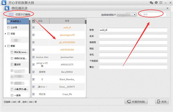Viewport: 173px width, 112px height.
Task: Click the contact list vertical scrollbar
Action: (x=86, y=22)
